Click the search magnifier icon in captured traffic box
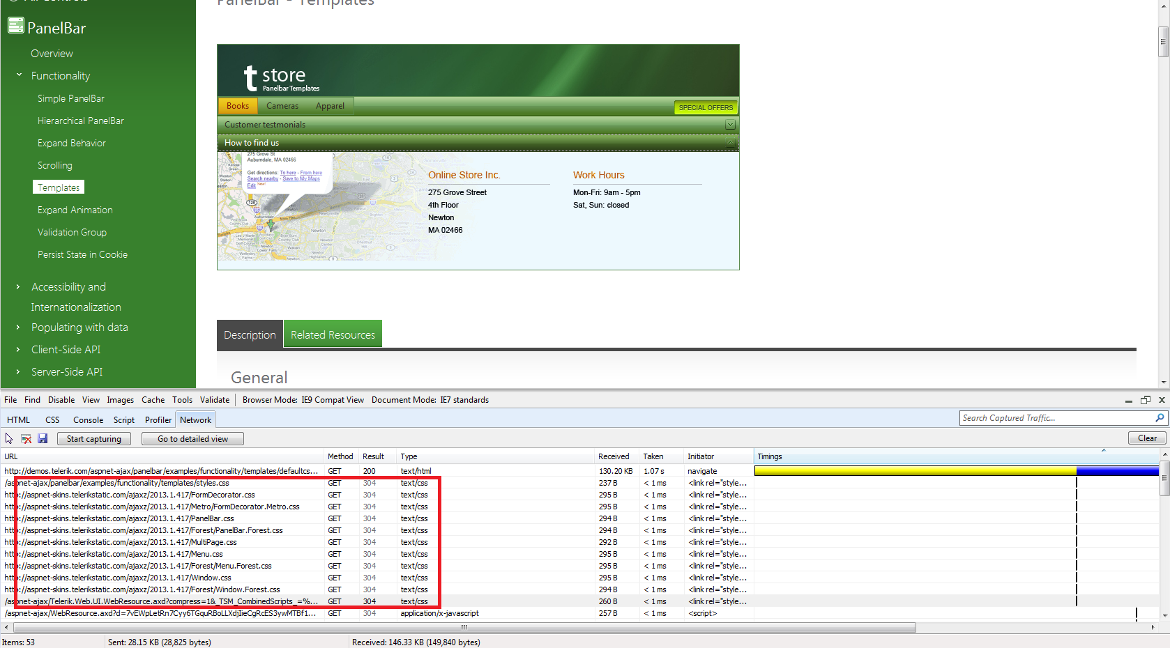Viewport: 1170px width, 648px height. click(1160, 418)
